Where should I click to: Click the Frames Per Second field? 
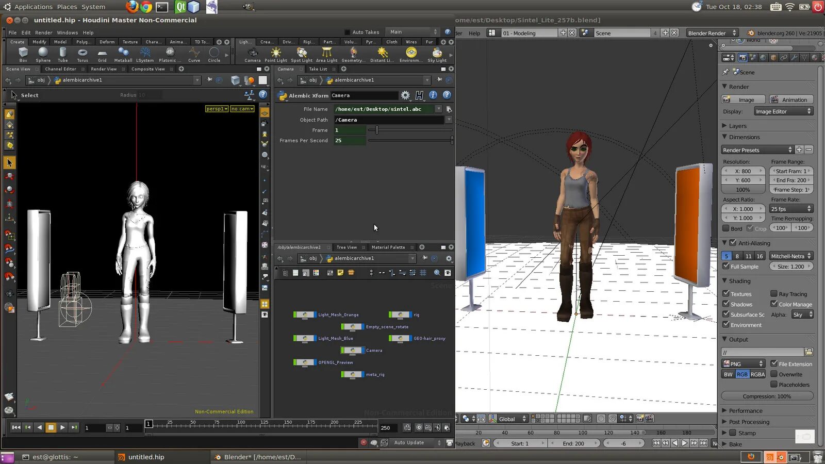[x=350, y=140]
